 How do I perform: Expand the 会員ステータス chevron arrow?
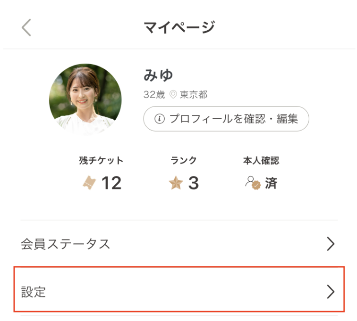pyautogui.click(x=331, y=244)
